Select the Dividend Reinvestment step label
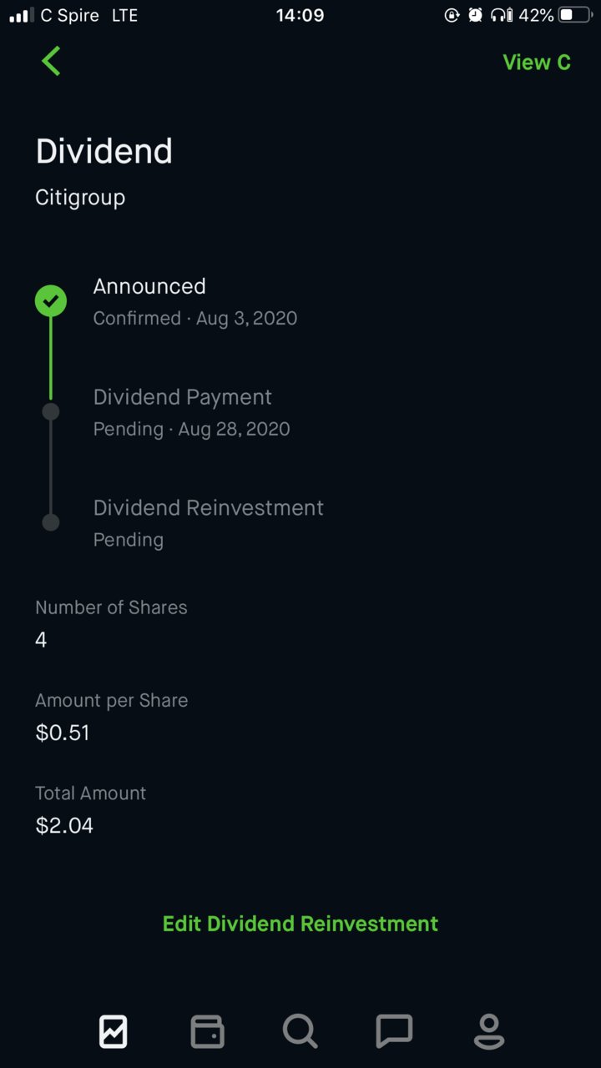The image size is (601, 1068). [x=209, y=507]
